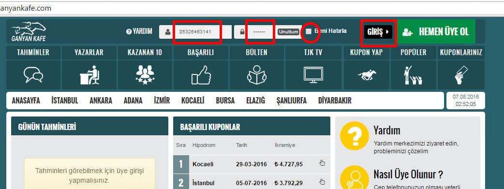Viewport: 504px width, 189px height.
Task: Toggle the Beni Hatırla checkbox
Action: pyautogui.click(x=309, y=31)
